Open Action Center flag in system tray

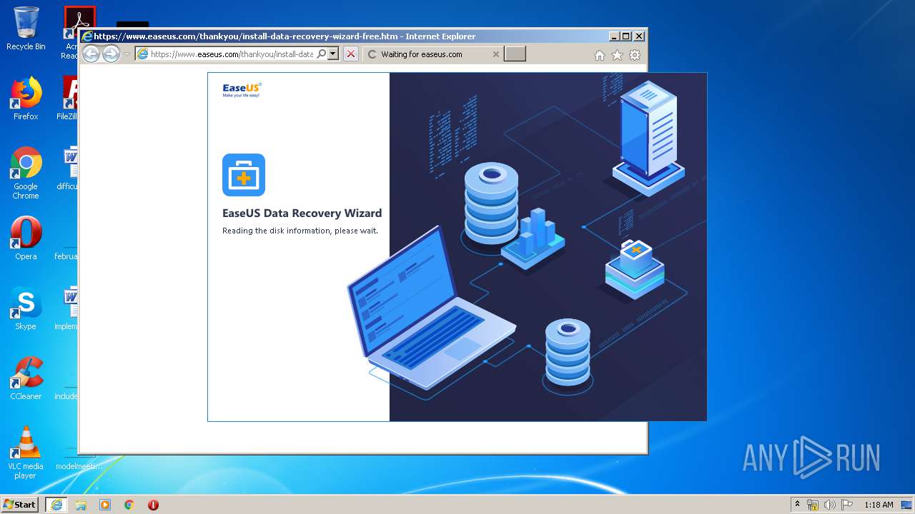(x=847, y=505)
